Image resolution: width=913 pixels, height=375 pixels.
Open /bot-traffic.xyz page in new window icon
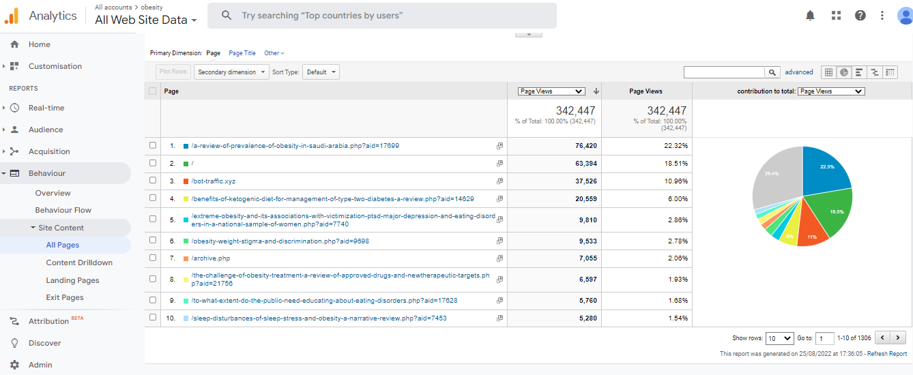pyautogui.click(x=499, y=181)
